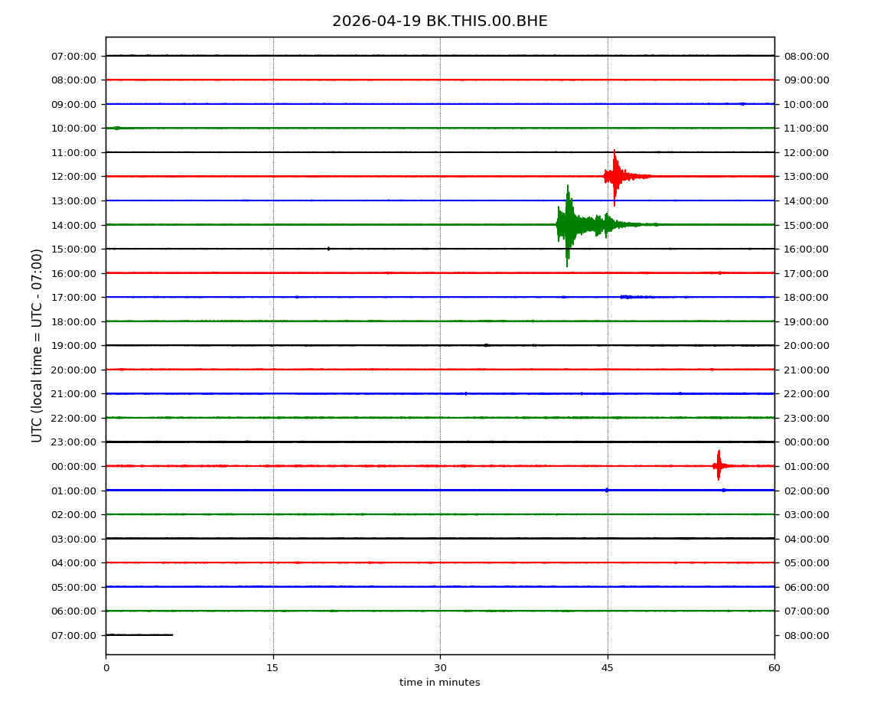Viewport: 880px width, 727px height.
Task: Click the 0 tick label on the minutes axis
Action: coord(106,668)
